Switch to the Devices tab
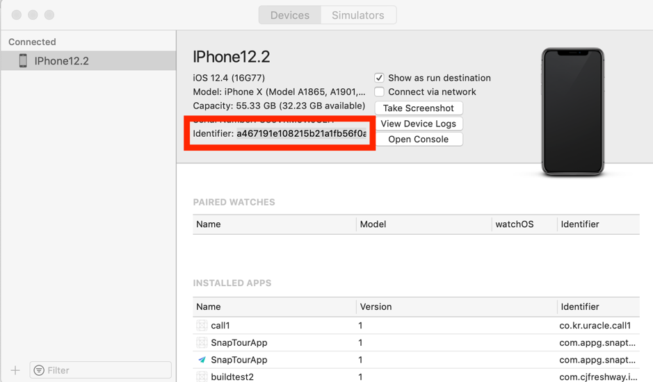Image resolution: width=653 pixels, height=382 pixels. pos(290,15)
